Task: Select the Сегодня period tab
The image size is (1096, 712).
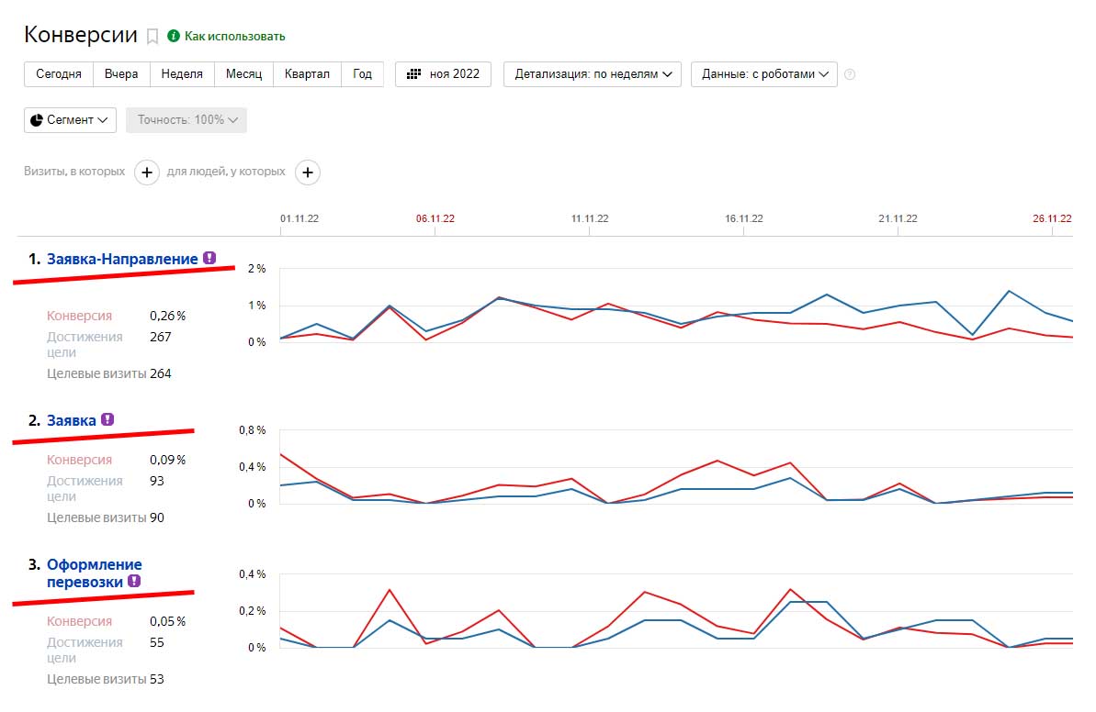Action: coord(59,74)
